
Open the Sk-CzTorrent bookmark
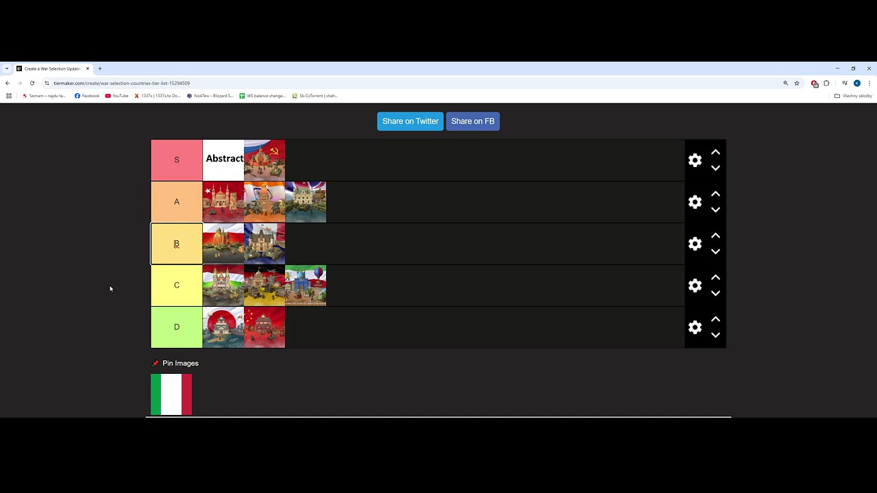point(315,96)
